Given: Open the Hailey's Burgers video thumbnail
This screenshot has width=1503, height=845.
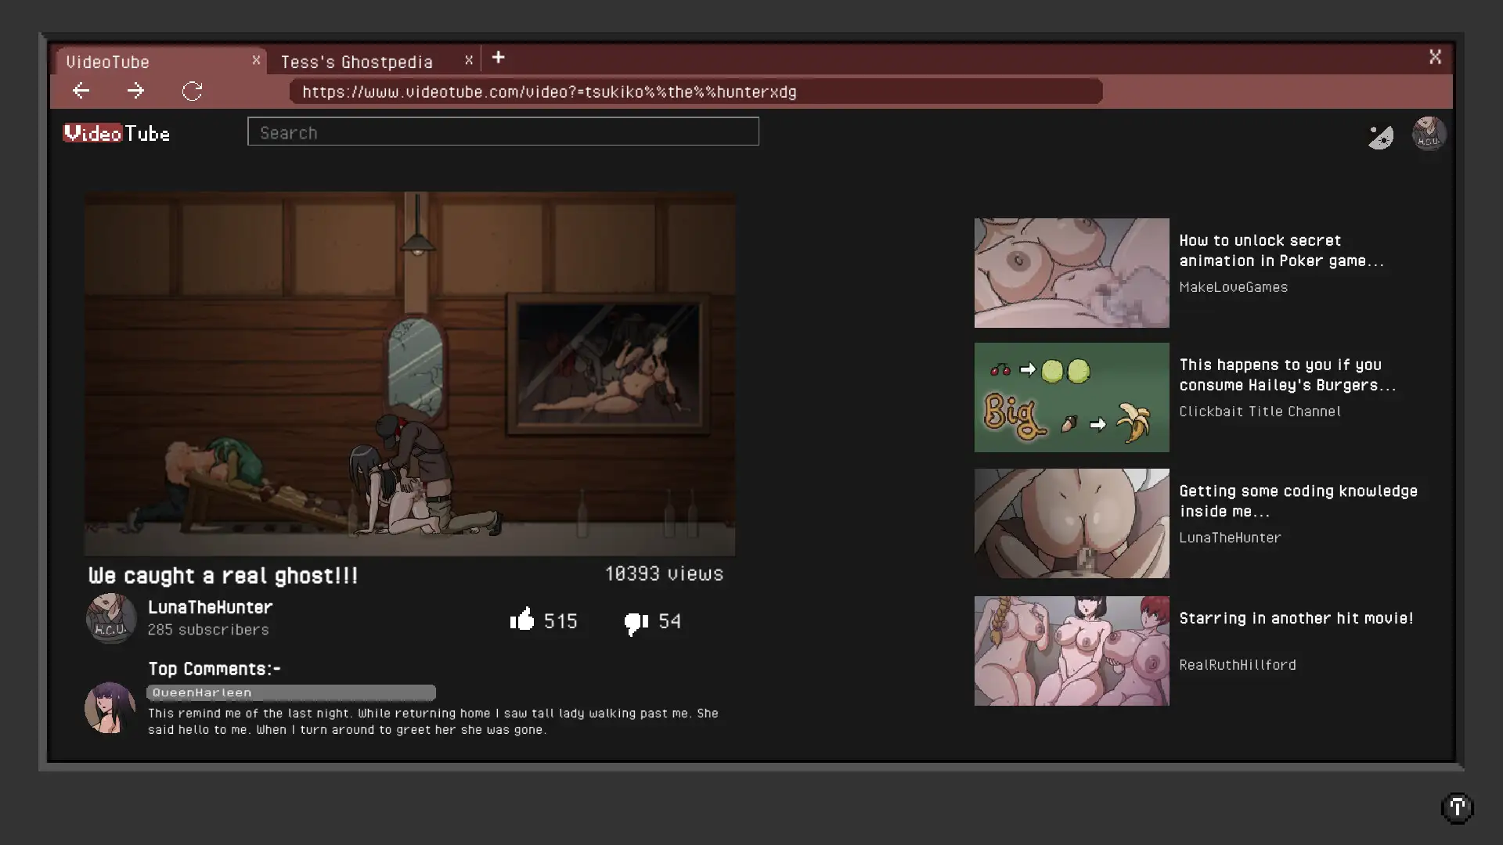Looking at the screenshot, I should point(1071,397).
